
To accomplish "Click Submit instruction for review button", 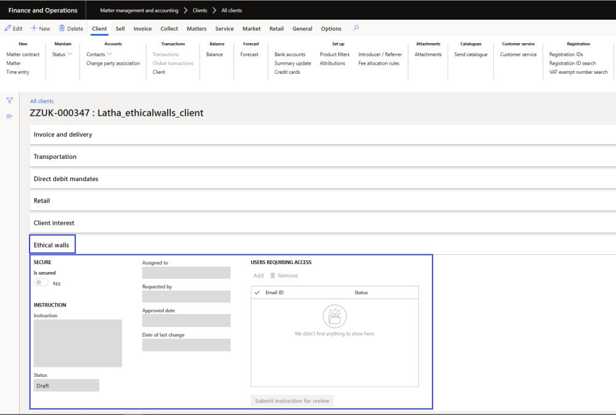I will coord(292,401).
